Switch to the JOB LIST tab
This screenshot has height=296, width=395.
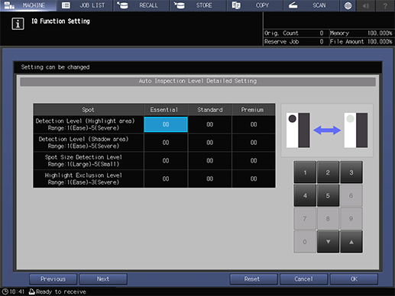pos(85,5)
